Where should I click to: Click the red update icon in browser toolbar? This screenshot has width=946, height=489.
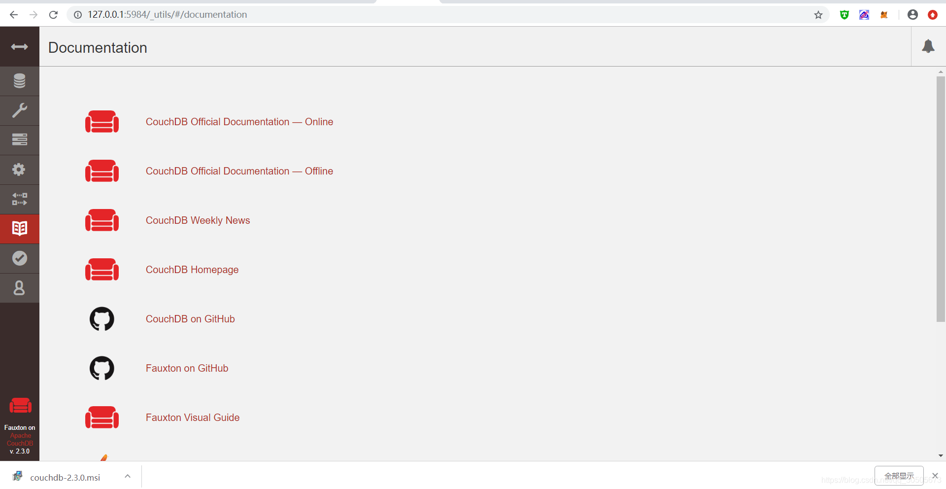(x=933, y=15)
